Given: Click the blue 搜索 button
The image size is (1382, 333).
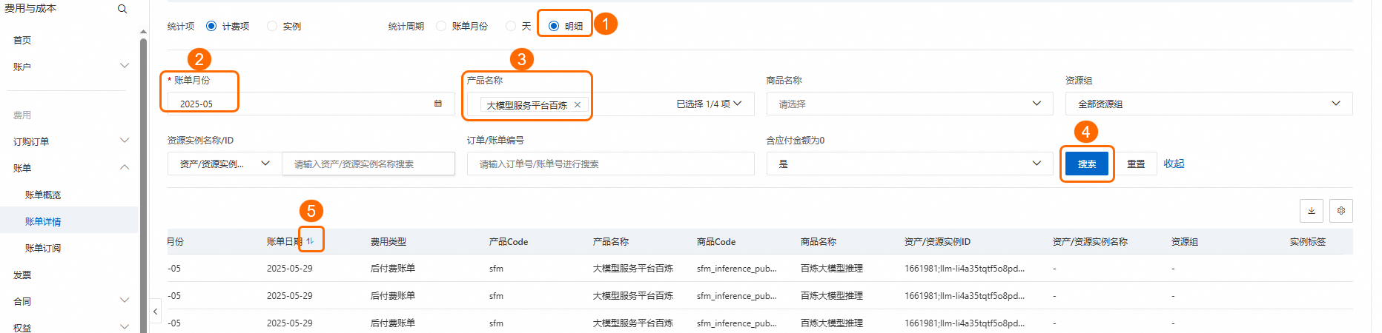Looking at the screenshot, I should (x=1087, y=164).
